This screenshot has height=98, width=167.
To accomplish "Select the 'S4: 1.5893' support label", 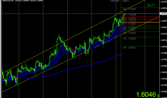I will (129, 39).
